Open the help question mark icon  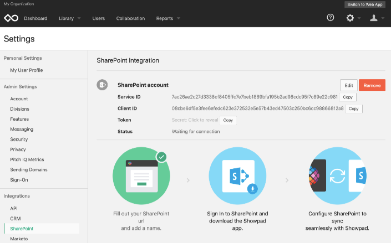(x=331, y=17)
